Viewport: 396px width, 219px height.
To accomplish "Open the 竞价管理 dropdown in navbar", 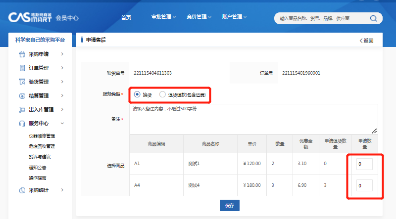I will pyautogui.click(x=199, y=17).
